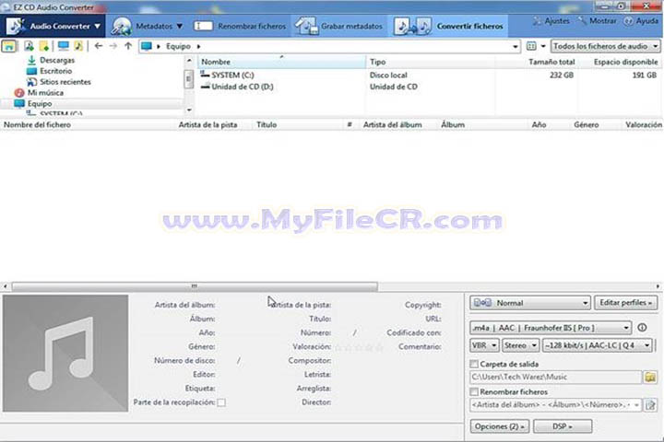Sort drives by the Tipo column
The height and width of the screenshot is (442, 664).
431,62
